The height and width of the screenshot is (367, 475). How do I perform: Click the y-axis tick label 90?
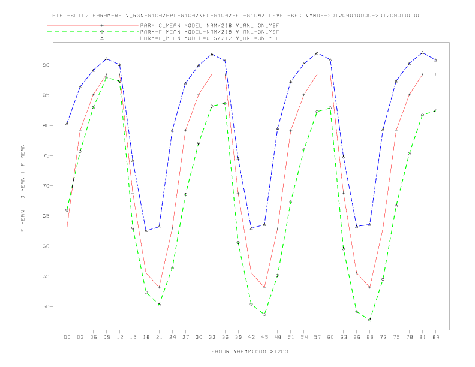pyautogui.click(x=46, y=65)
